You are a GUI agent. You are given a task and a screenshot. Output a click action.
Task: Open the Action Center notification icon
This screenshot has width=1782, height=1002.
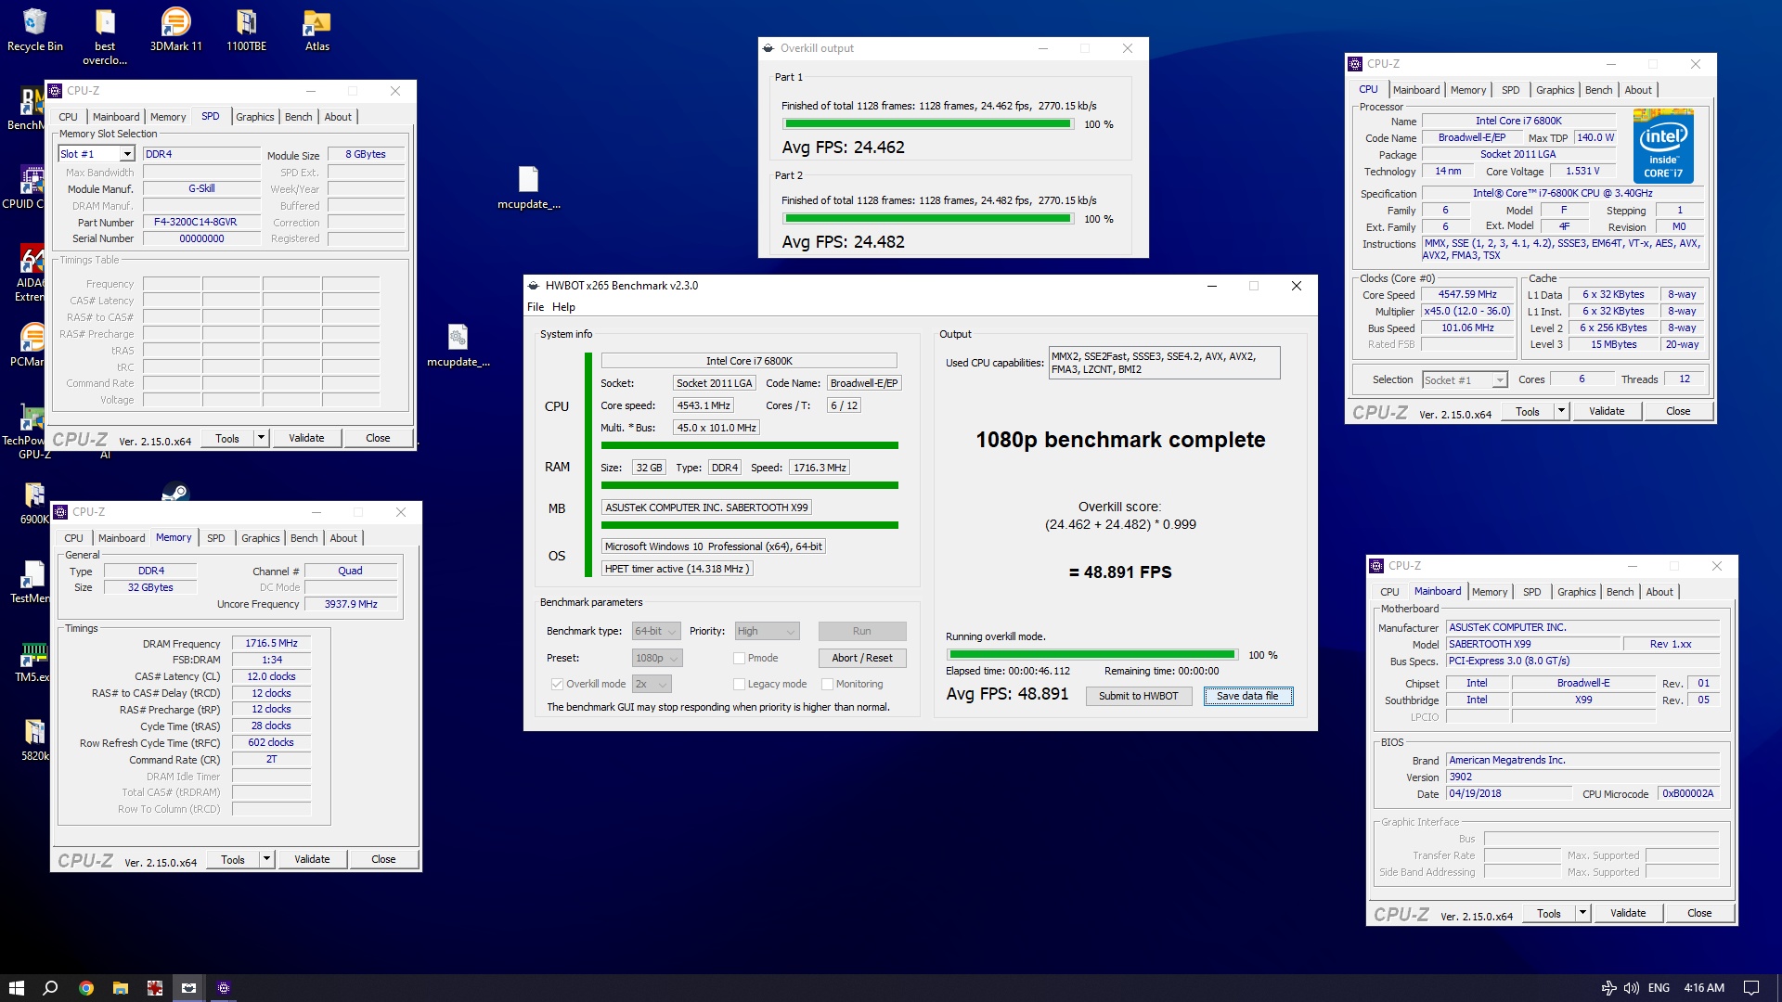click(x=1751, y=988)
